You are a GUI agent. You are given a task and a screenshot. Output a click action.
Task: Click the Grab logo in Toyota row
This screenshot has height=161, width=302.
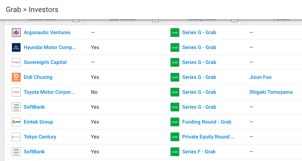175,92
